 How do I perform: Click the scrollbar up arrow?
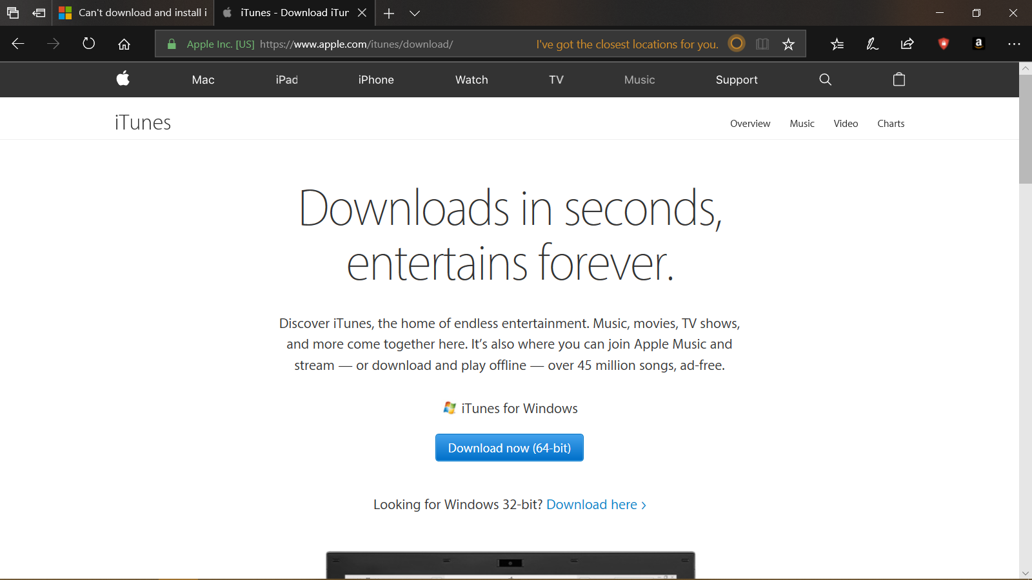(1026, 68)
